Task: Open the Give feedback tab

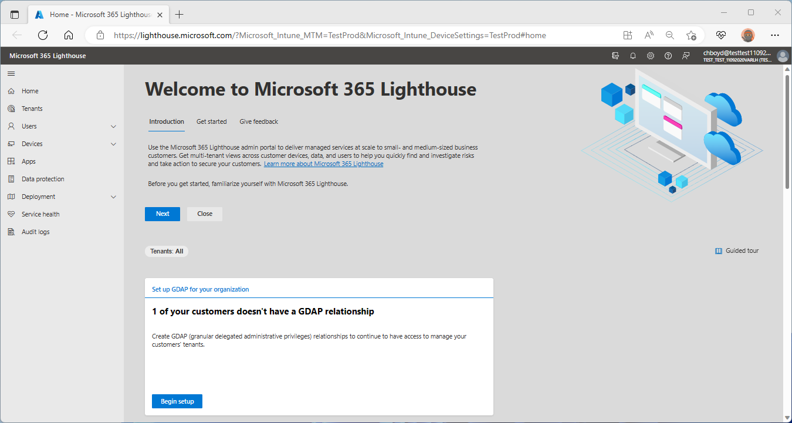Action: (258, 121)
